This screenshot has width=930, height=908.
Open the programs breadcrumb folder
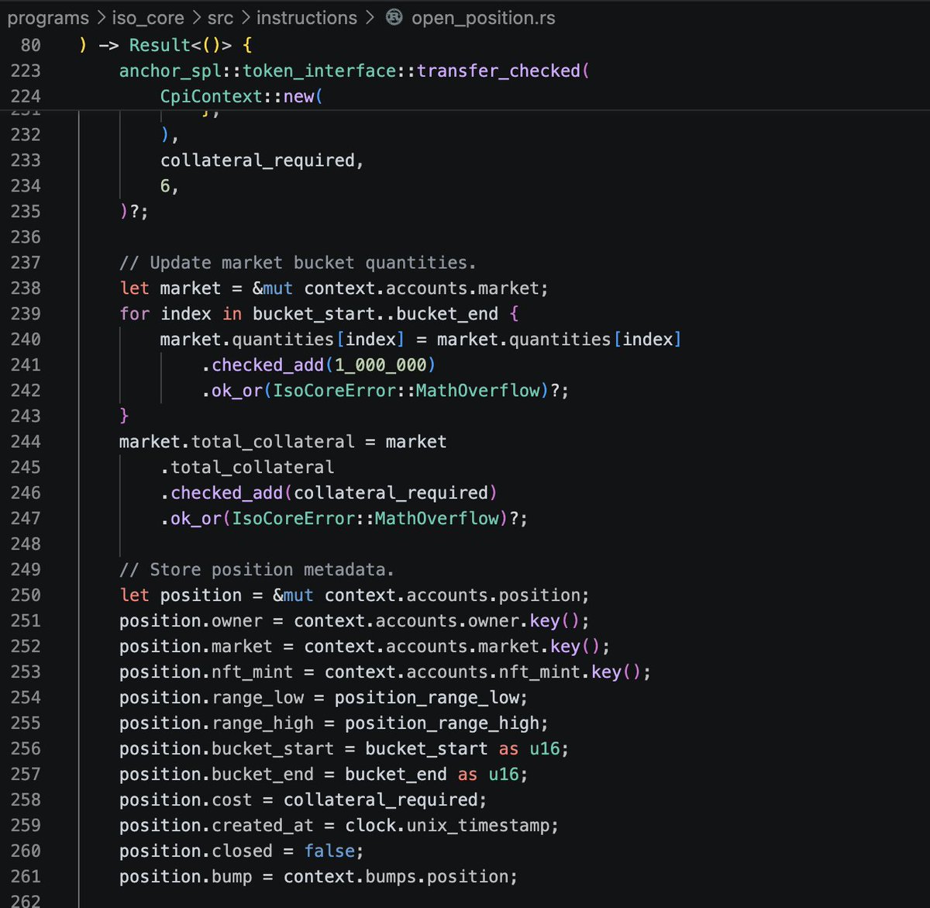click(x=48, y=17)
